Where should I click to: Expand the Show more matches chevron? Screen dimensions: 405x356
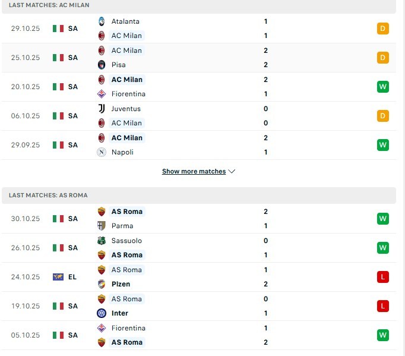[232, 172]
